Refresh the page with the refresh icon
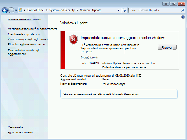This screenshot has height=140, width=187. point(124,10)
